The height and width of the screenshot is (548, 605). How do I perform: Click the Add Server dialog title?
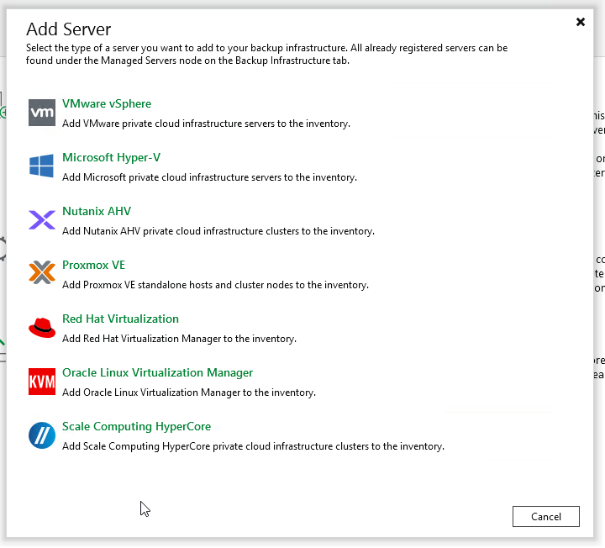(x=69, y=30)
